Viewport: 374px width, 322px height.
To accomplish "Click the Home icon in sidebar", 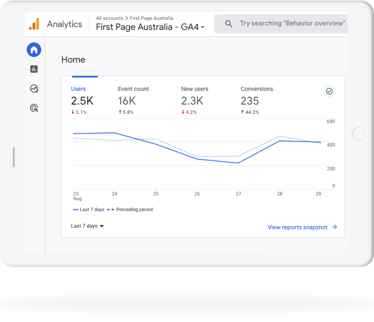I will point(34,49).
